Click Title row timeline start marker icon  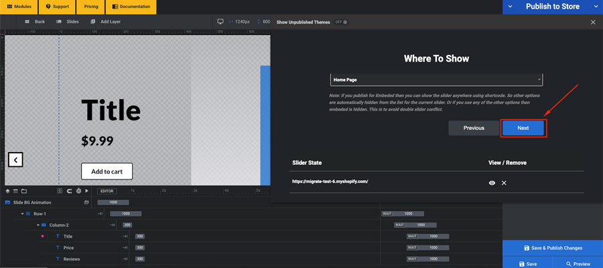coord(125,237)
